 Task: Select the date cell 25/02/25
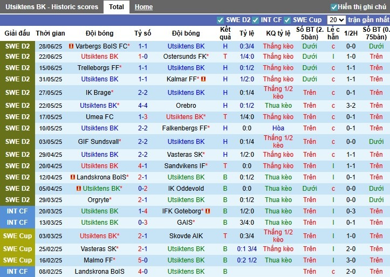pyautogui.click(x=51, y=249)
